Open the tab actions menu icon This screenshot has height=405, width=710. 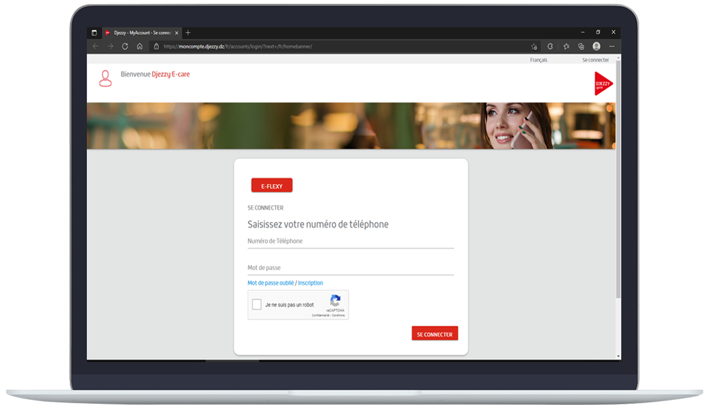(x=94, y=33)
